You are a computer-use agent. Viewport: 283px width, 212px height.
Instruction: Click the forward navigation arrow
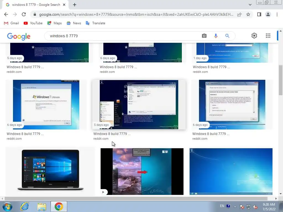tap(15, 14)
